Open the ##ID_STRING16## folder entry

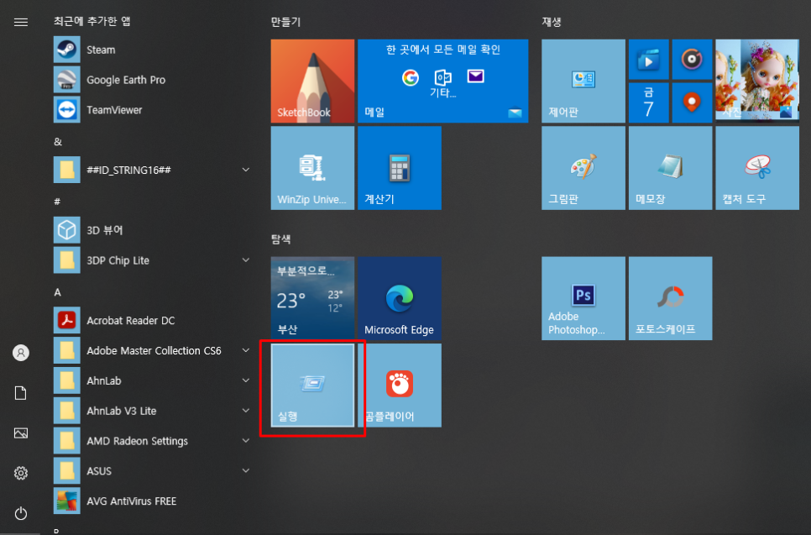click(153, 170)
